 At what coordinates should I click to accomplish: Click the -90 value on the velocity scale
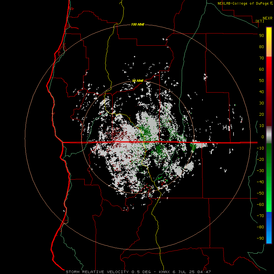coord(260,238)
